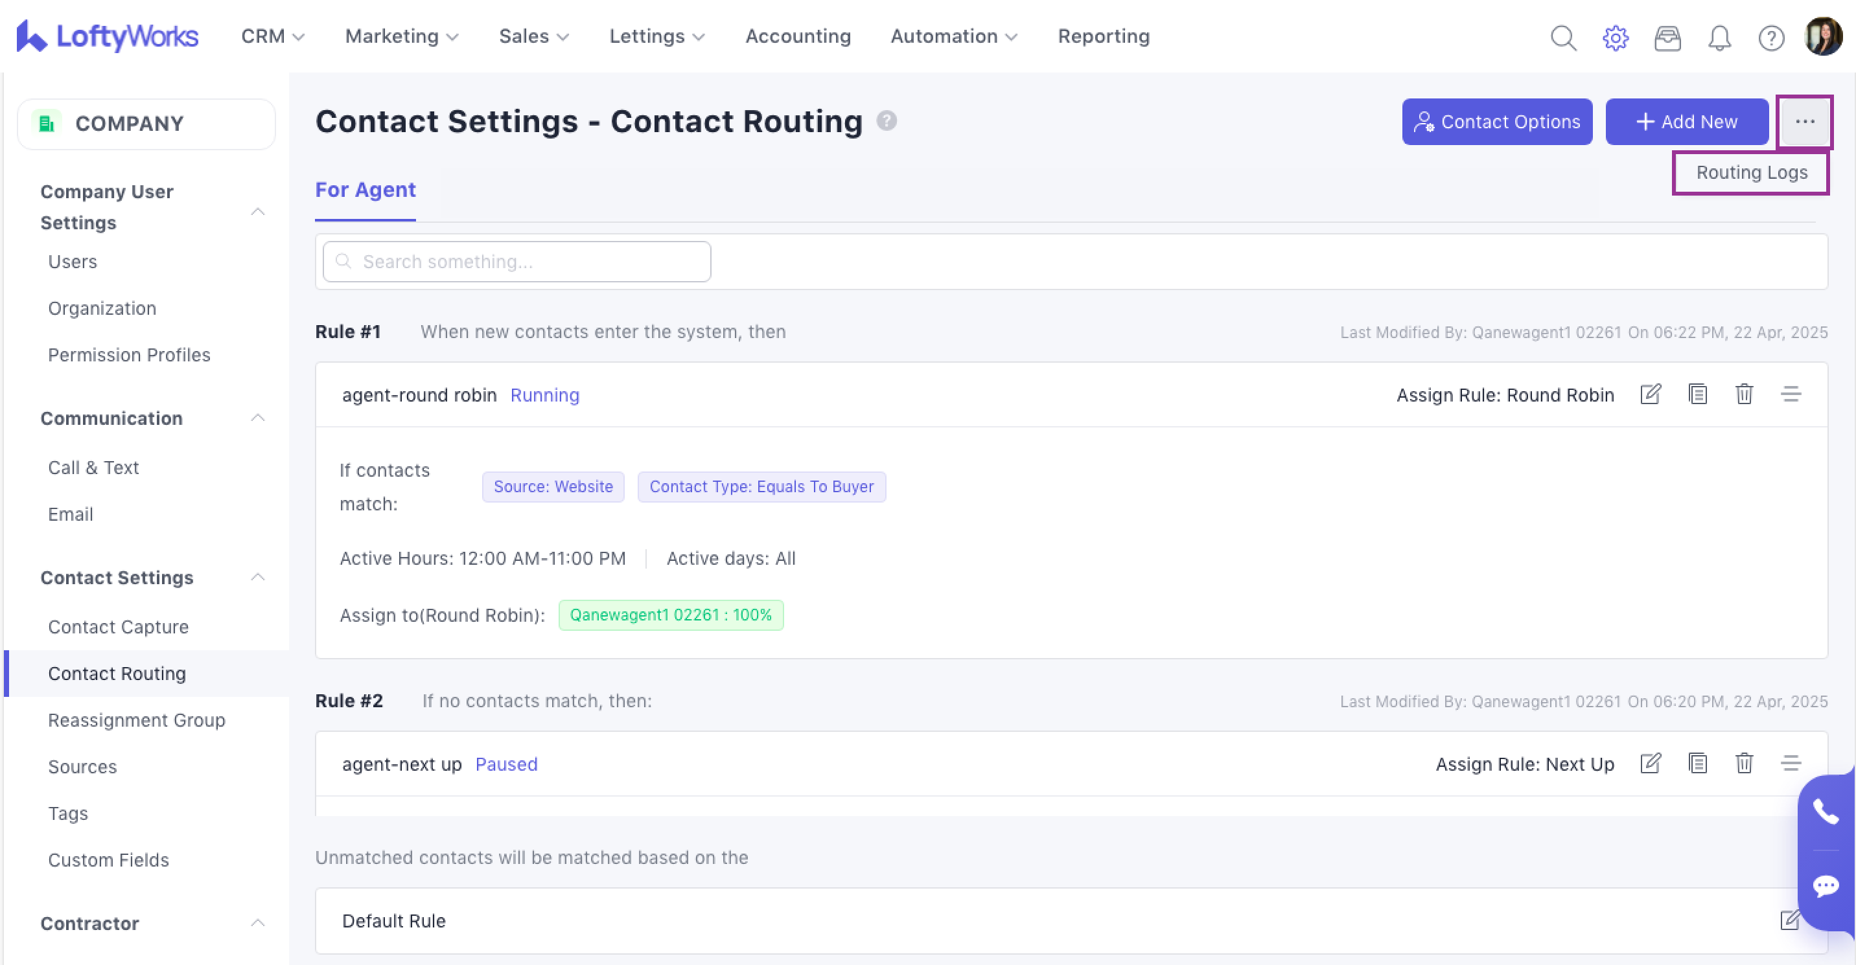
Task: Open Reassignment Group in the sidebar
Action: point(136,720)
